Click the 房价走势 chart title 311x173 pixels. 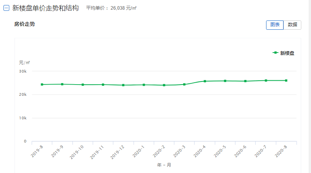point(25,24)
